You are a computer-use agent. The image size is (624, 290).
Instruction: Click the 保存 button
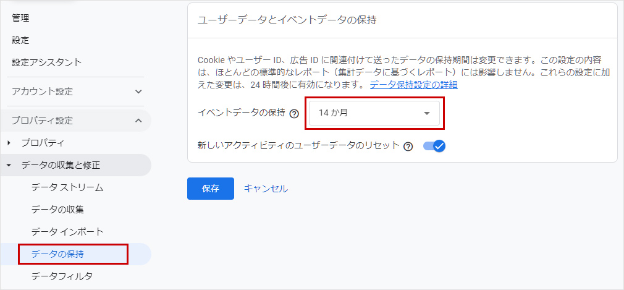pos(210,189)
